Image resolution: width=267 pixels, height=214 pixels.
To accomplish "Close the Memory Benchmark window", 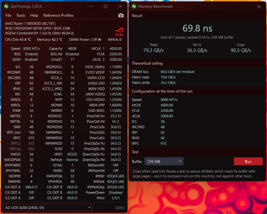I will click(x=259, y=6).
